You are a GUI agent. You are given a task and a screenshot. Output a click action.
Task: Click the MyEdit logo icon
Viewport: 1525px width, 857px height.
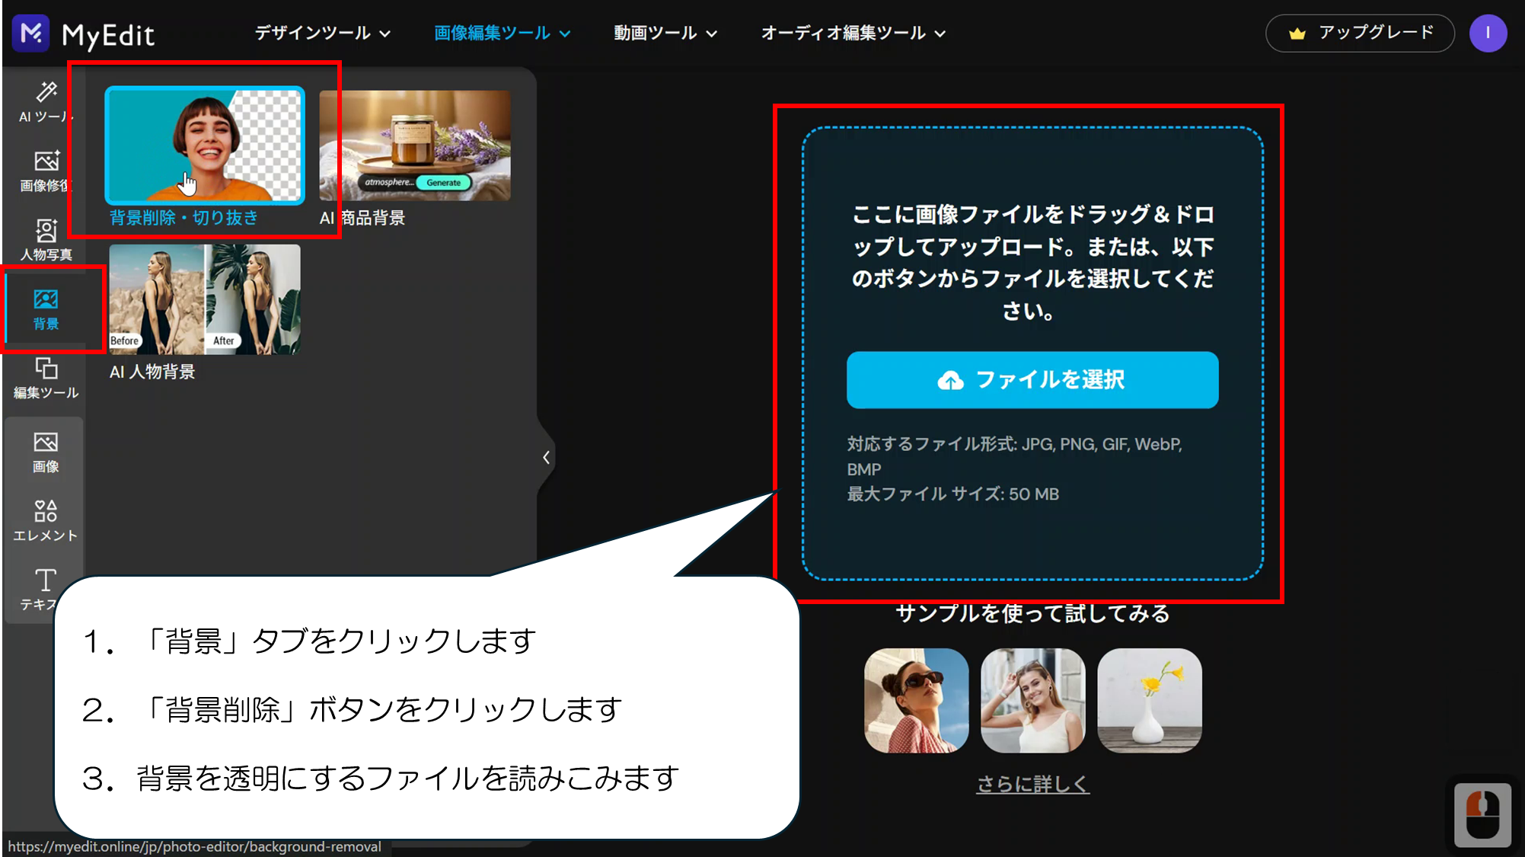pos(30,34)
